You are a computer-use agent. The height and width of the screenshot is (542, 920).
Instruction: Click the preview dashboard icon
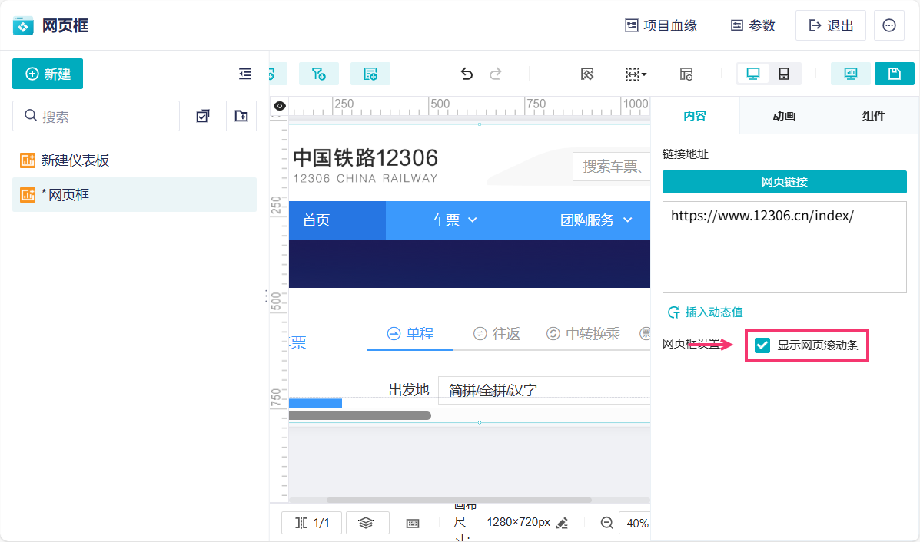(851, 74)
